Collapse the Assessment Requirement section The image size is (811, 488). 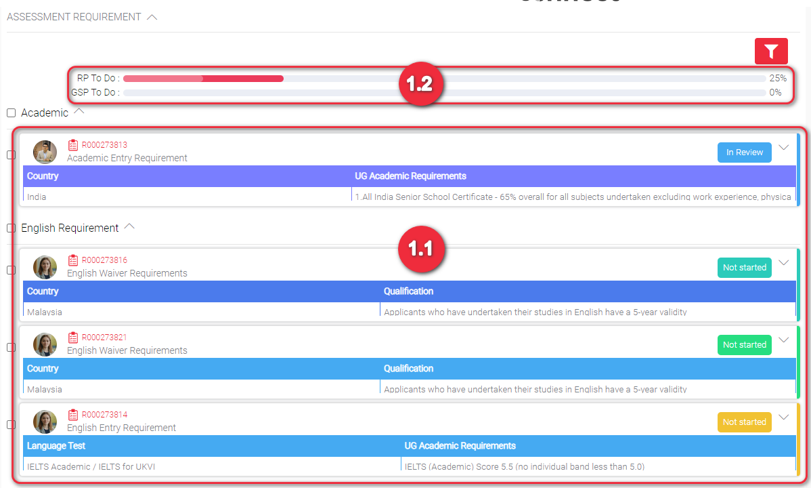click(x=152, y=18)
